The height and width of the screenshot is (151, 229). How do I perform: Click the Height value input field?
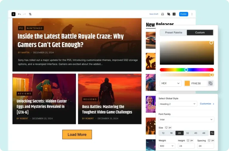click(x=186, y=146)
